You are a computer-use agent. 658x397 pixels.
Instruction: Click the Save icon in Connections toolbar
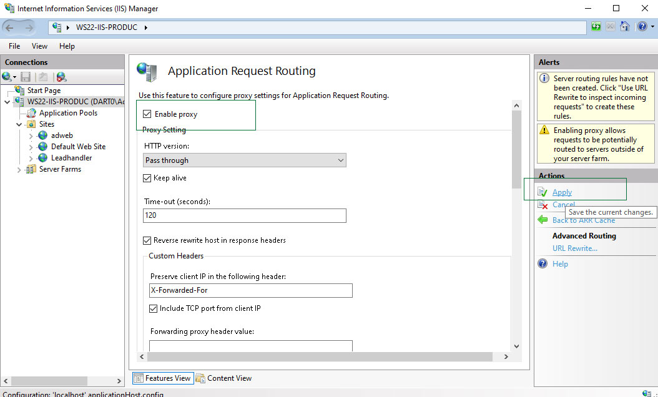pyautogui.click(x=26, y=77)
